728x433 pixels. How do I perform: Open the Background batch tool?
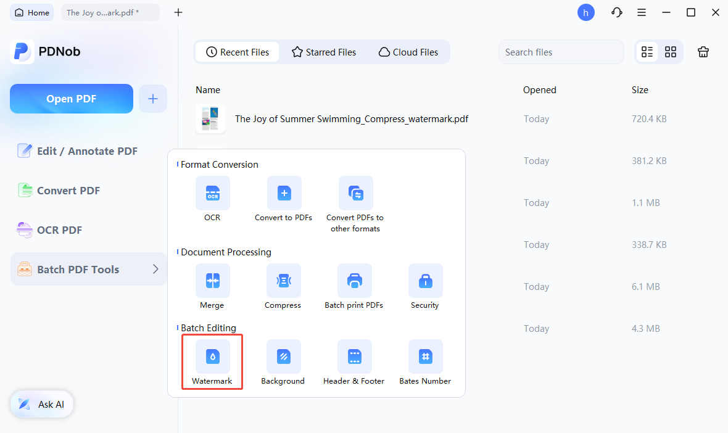283,357
